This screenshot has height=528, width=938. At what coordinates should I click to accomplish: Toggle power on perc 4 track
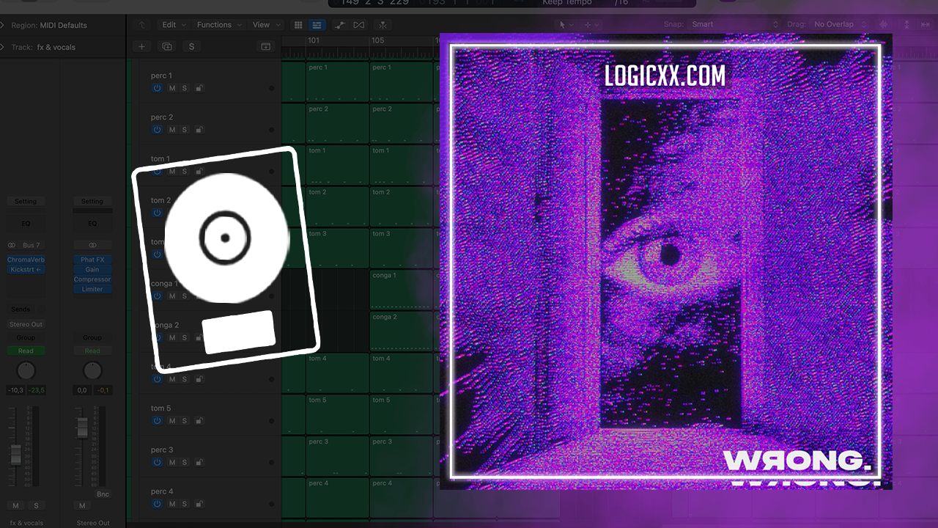157,504
